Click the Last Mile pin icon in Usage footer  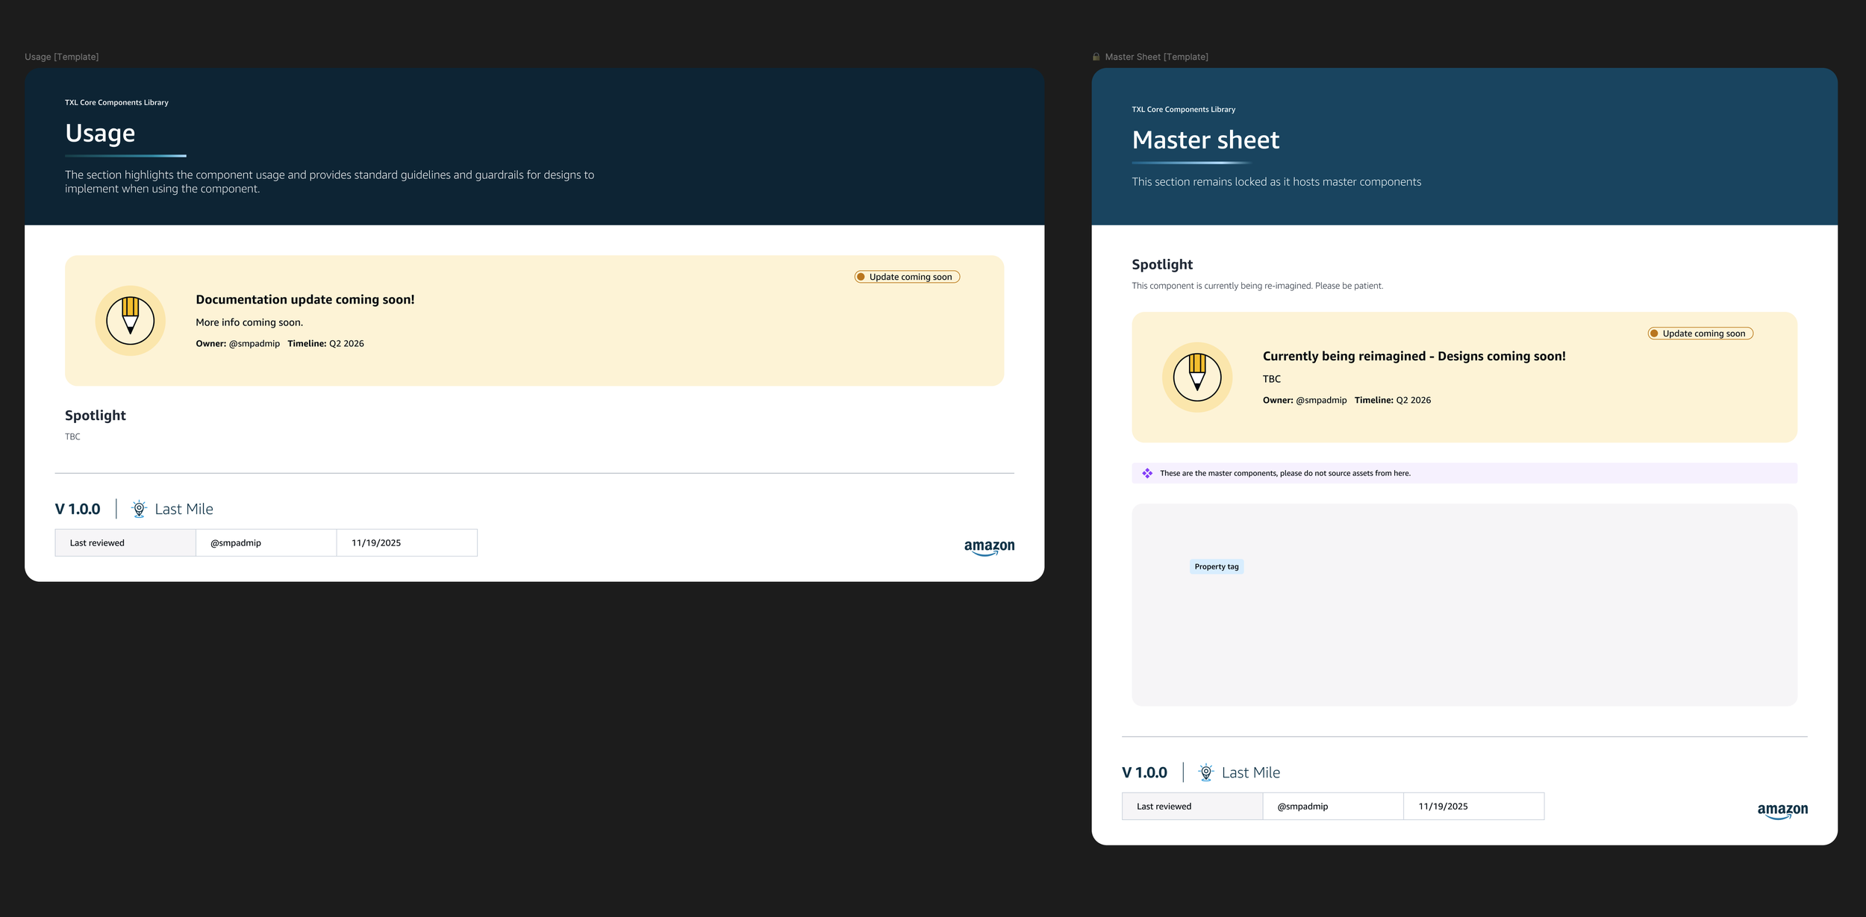[139, 509]
